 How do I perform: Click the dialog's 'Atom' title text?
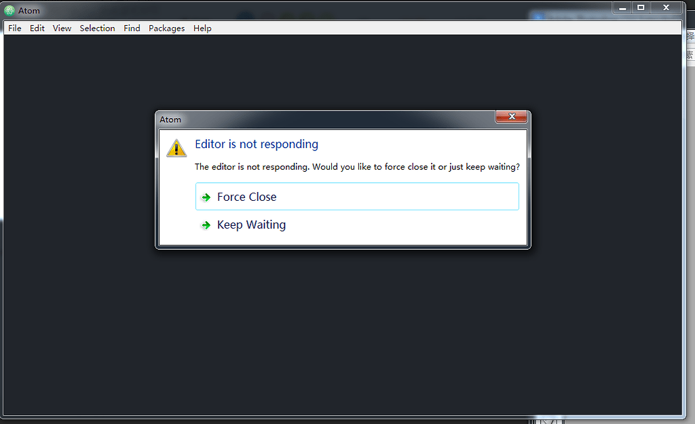pos(170,119)
